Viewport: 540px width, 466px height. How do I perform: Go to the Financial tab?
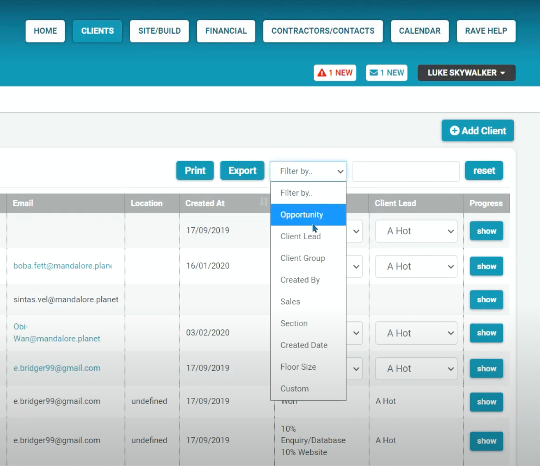point(226,31)
